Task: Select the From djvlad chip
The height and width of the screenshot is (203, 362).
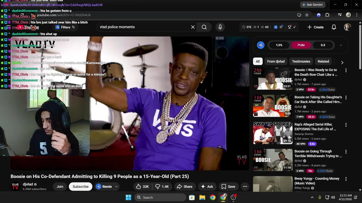Action: point(276,61)
